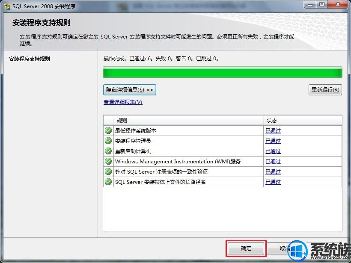Viewport: 351px width, 263px height.
Task: Click green check icon beside 长路径名 row
Action: pos(108,182)
